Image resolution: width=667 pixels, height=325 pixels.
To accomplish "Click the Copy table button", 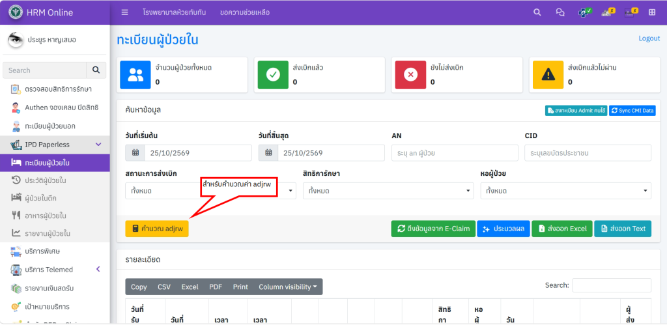I will pyautogui.click(x=139, y=287).
